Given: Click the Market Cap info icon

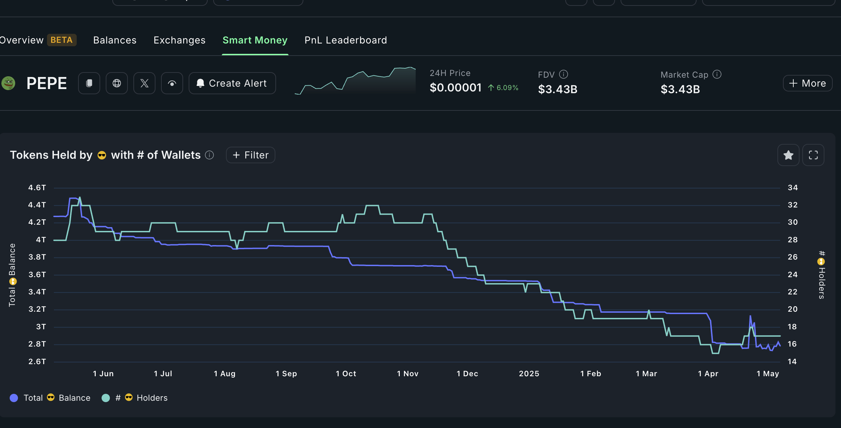Looking at the screenshot, I should tap(717, 74).
